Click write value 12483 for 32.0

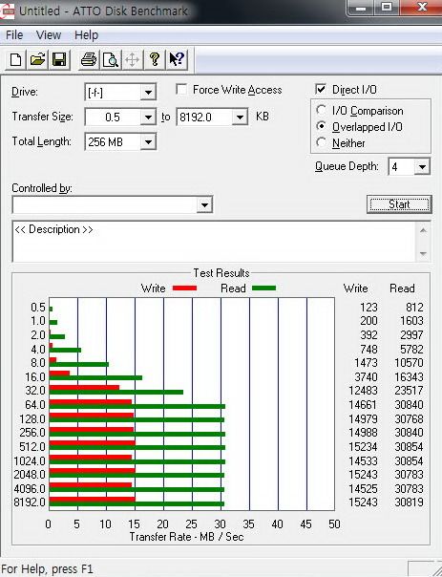point(363,391)
